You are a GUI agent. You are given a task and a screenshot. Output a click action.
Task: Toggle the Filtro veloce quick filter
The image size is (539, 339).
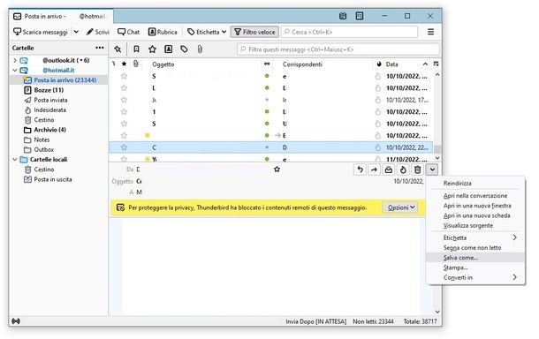pyautogui.click(x=254, y=32)
